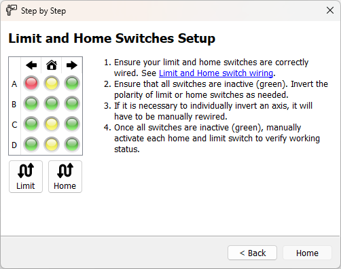341x269 pixels.
Task: Click the Home button at bottom right
Action: (x=307, y=253)
